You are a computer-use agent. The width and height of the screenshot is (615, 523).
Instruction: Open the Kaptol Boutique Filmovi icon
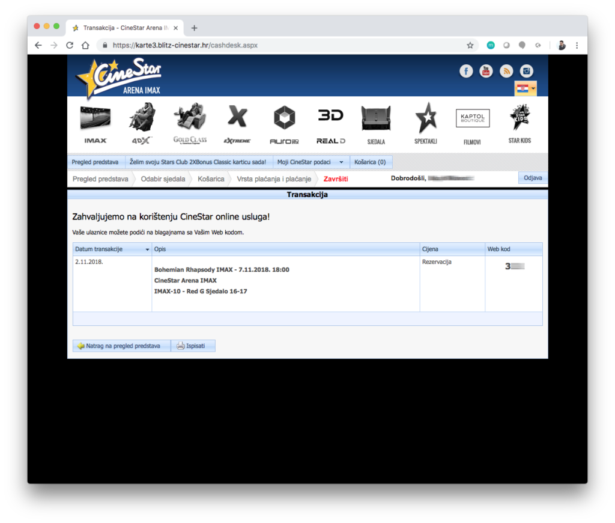[x=473, y=126]
